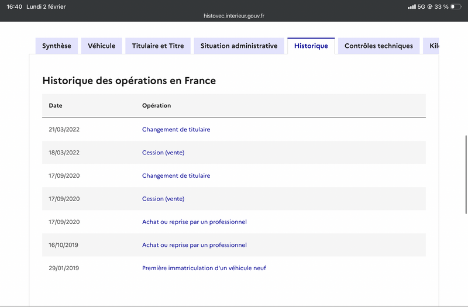
Task: Open Cession (vente) from 18/03/2022
Action: pos(163,153)
